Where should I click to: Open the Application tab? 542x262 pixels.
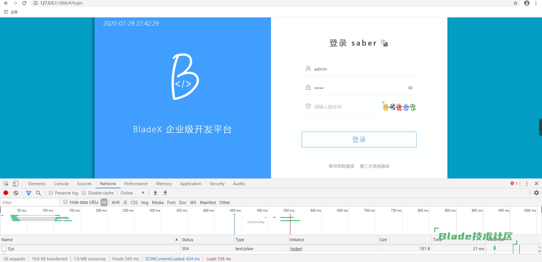click(x=191, y=183)
